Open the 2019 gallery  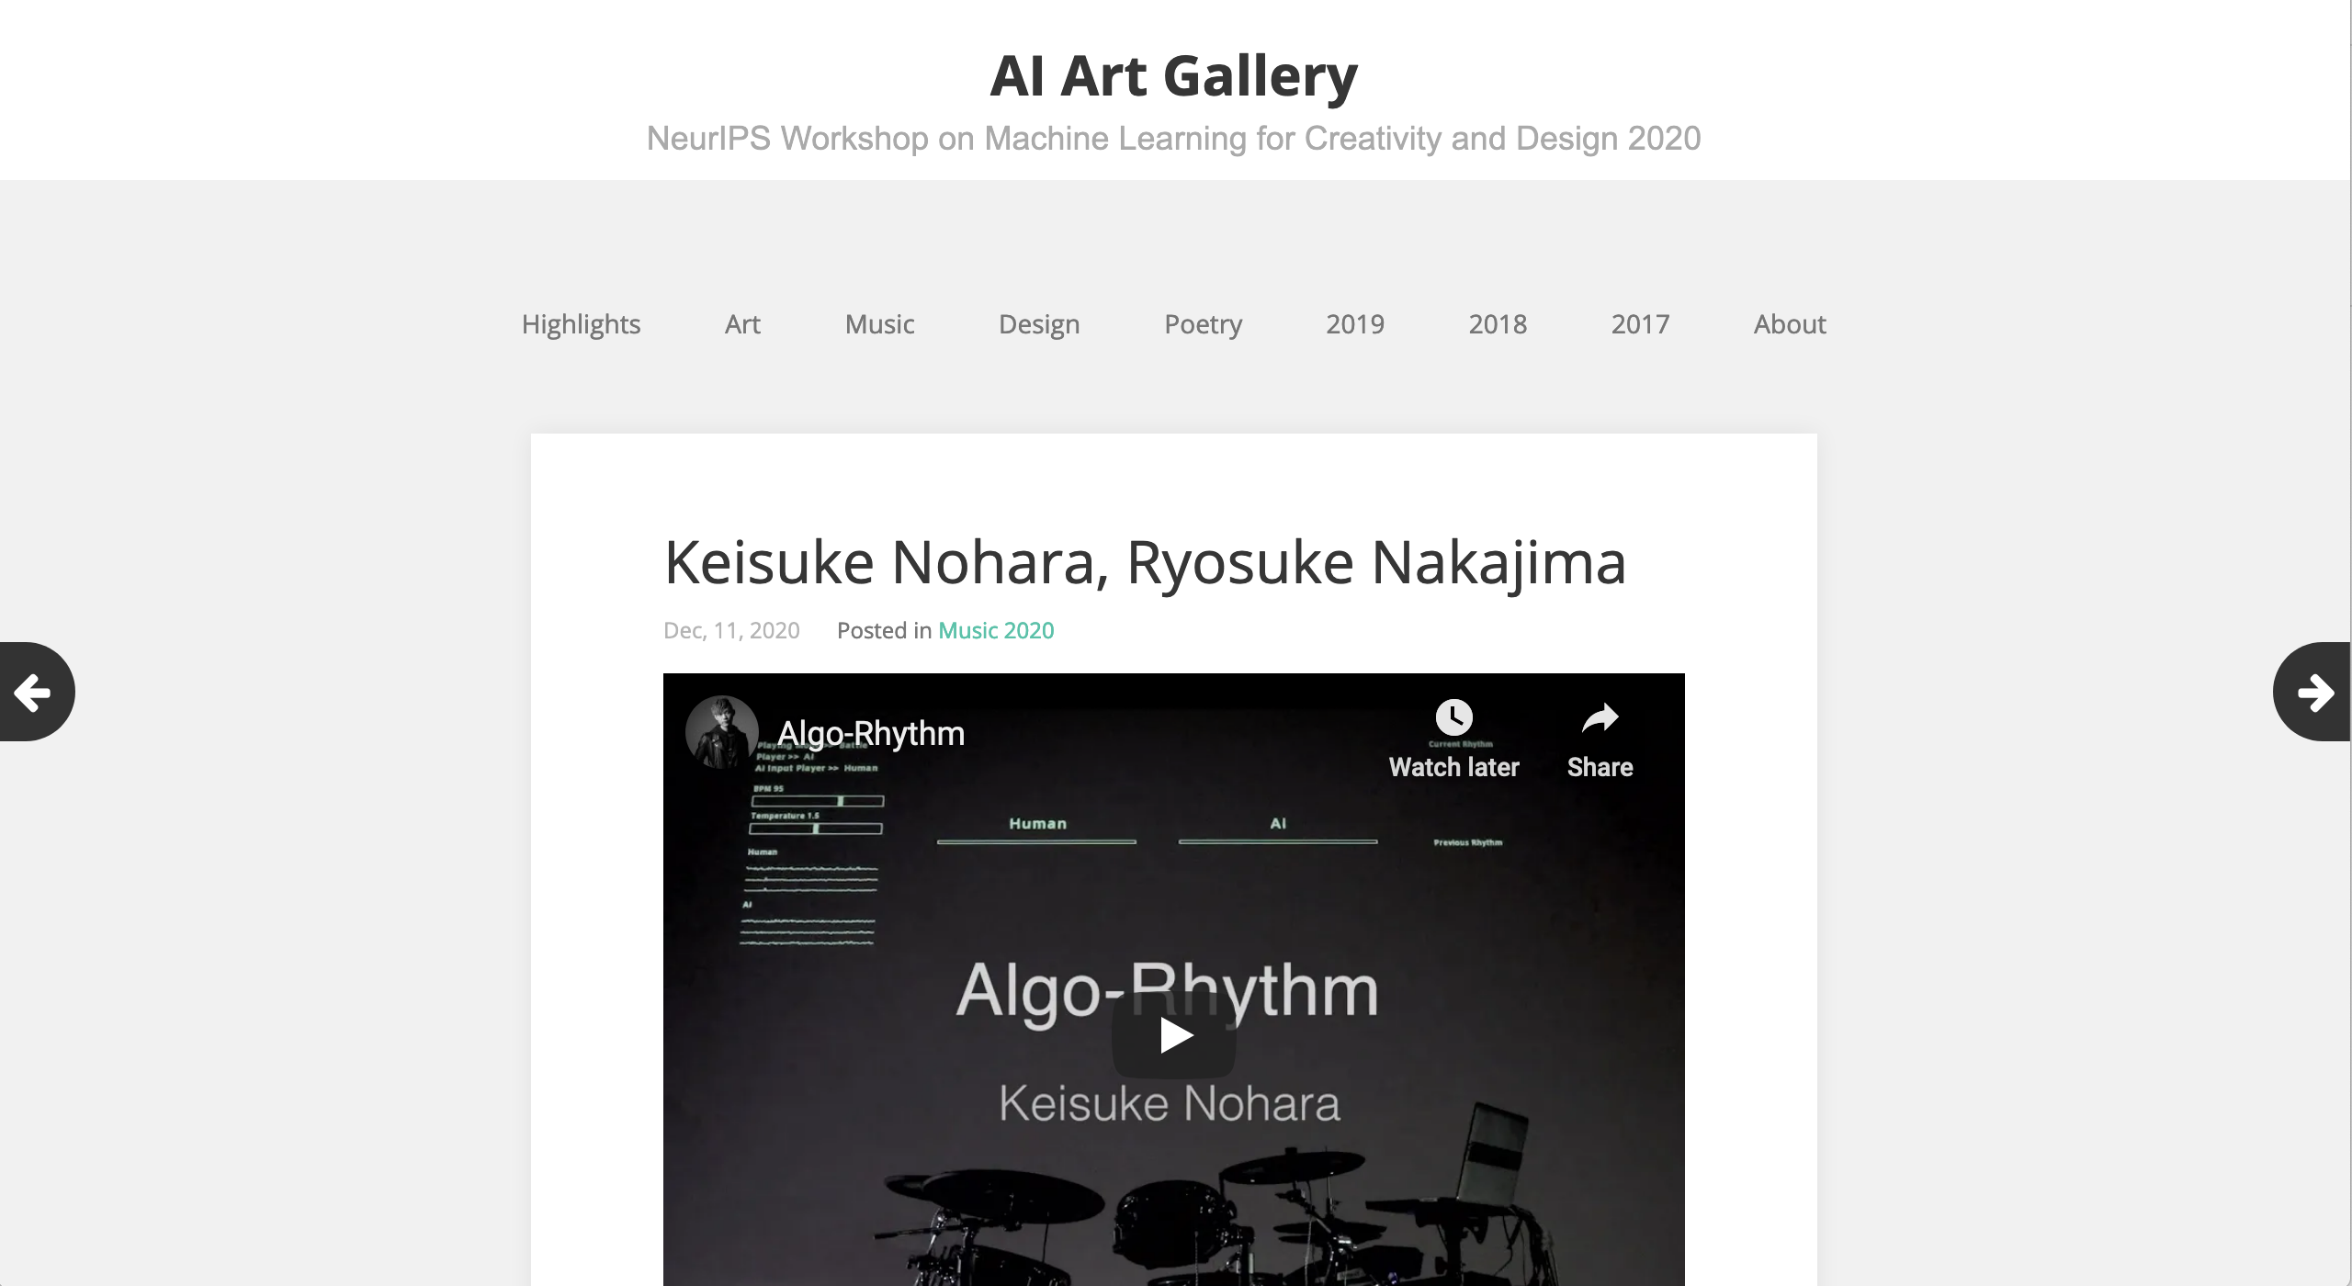coord(1355,324)
